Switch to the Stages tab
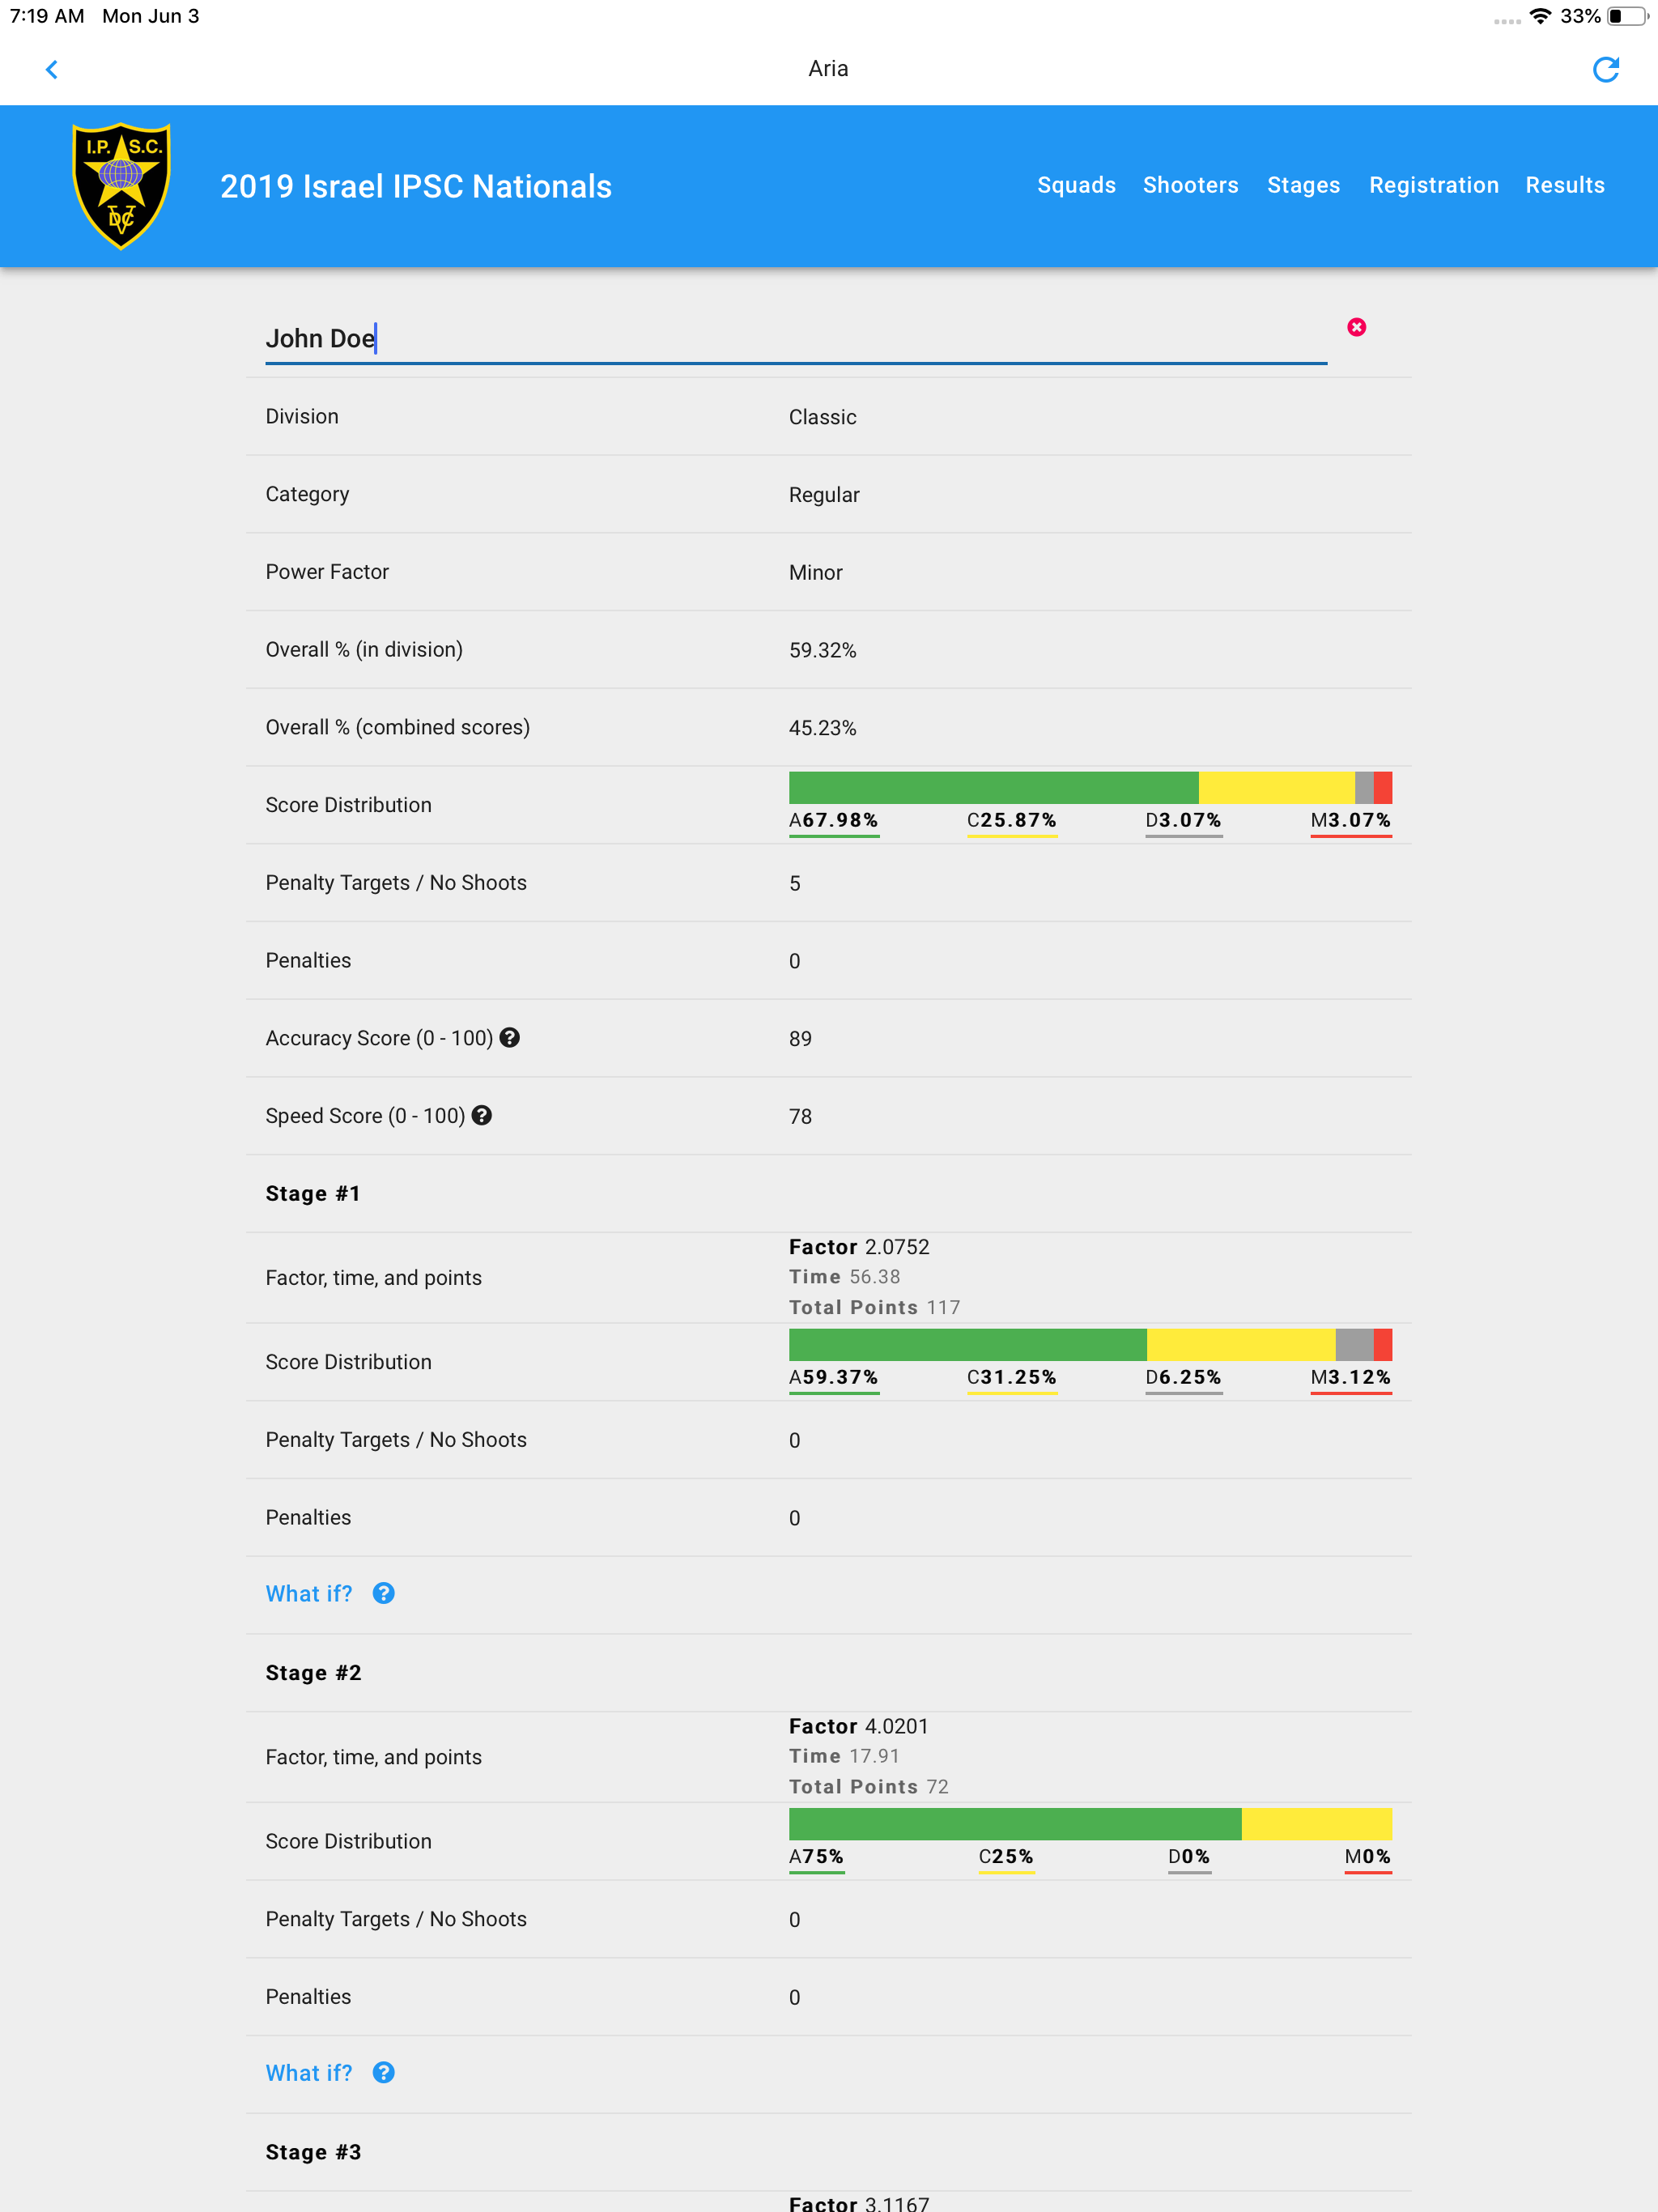The height and width of the screenshot is (2212, 1658). tap(1303, 186)
